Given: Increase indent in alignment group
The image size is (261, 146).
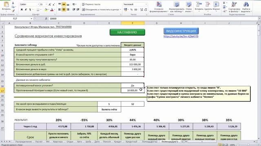Looking at the screenshot, I should coord(78,10).
